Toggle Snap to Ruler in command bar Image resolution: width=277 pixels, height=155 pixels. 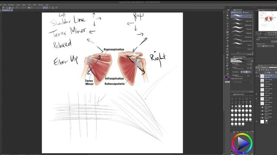coord(44,8)
